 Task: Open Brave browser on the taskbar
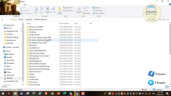tap(46, 94)
